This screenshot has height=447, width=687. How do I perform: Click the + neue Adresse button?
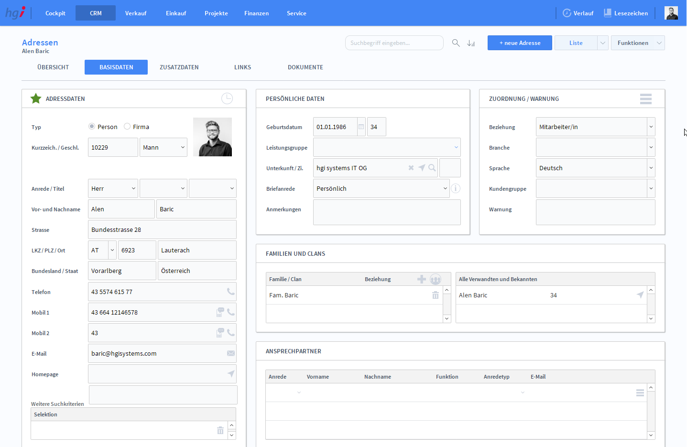[x=520, y=43]
